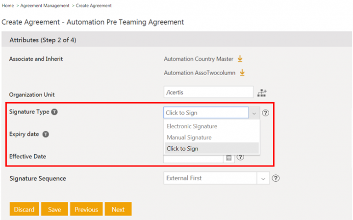This screenshot has height=220, width=353.
Task: Open the organization hierarchy picker icon
Action: (262, 92)
